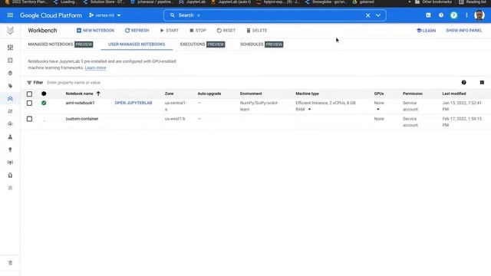Open the user account avatar

[479, 15]
